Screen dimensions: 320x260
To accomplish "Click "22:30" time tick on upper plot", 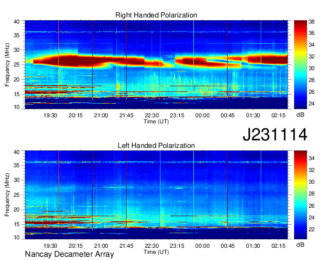I will click(x=152, y=115).
